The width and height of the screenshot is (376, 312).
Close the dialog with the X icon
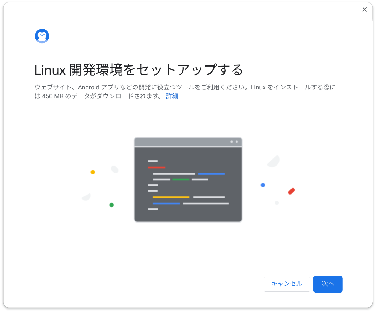[364, 10]
